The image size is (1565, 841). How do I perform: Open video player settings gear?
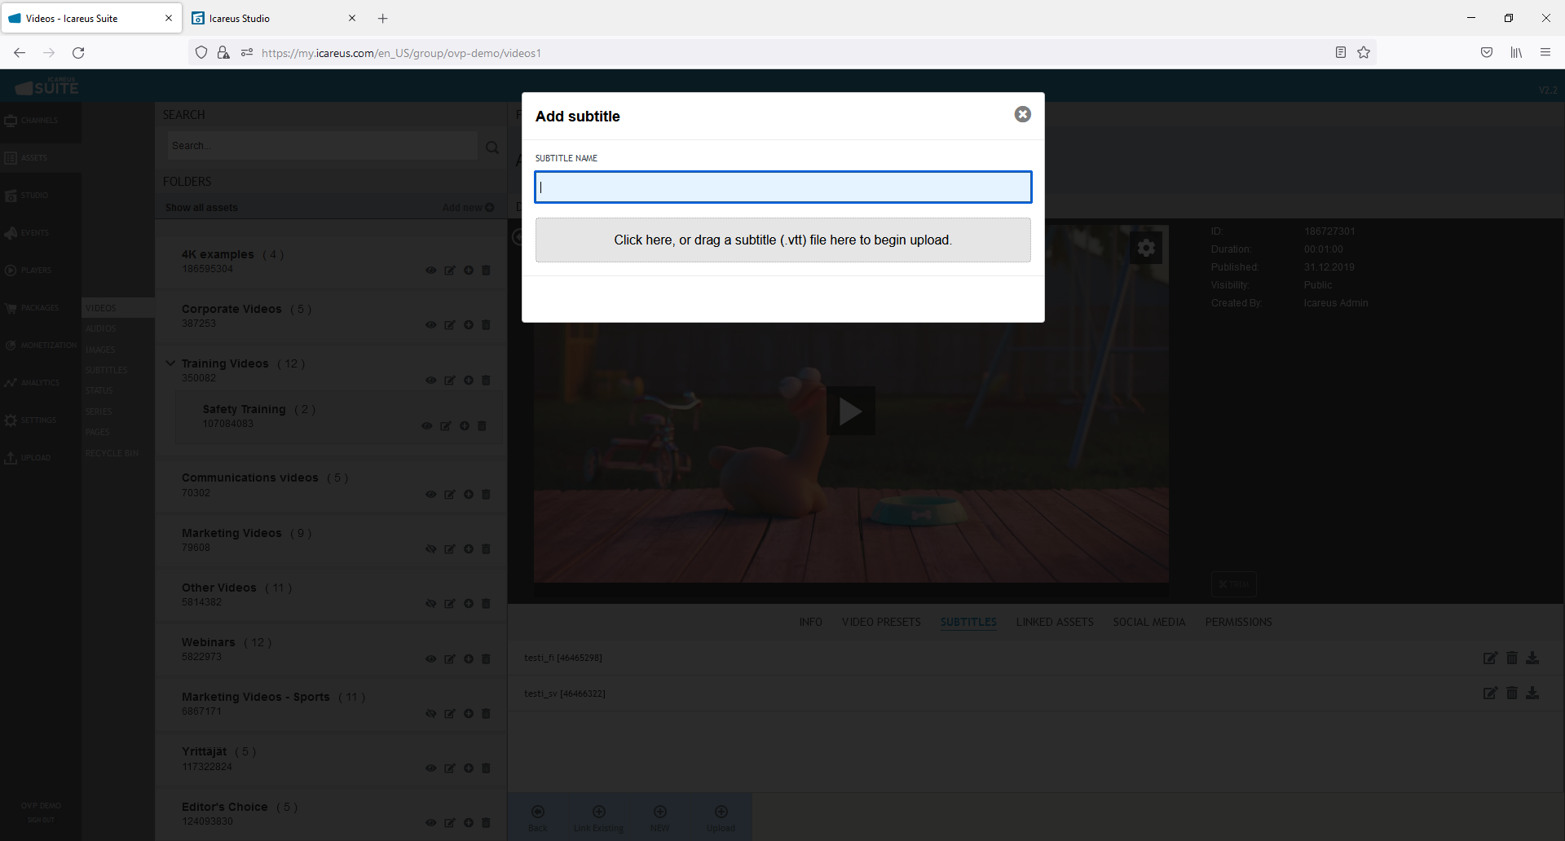point(1146,248)
